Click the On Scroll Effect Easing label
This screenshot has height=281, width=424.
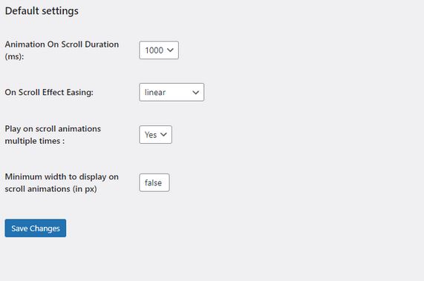pyautogui.click(x=49, y=93)
